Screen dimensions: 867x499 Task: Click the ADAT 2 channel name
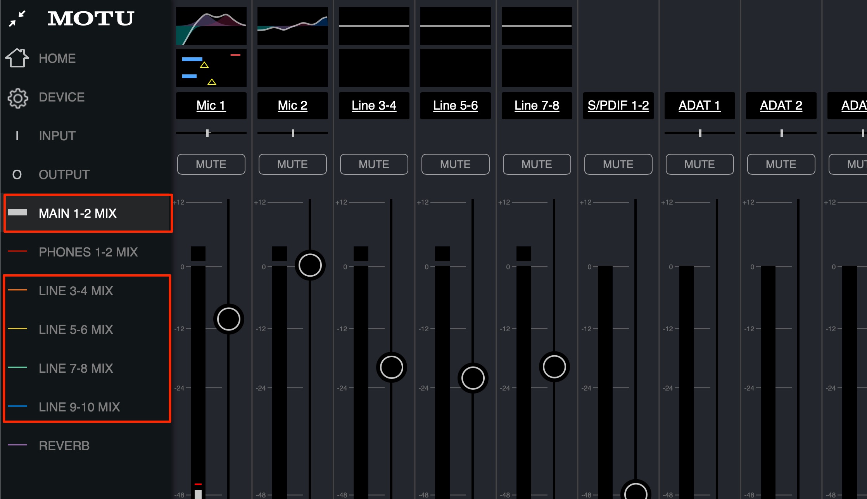click(x=781, y=105)
